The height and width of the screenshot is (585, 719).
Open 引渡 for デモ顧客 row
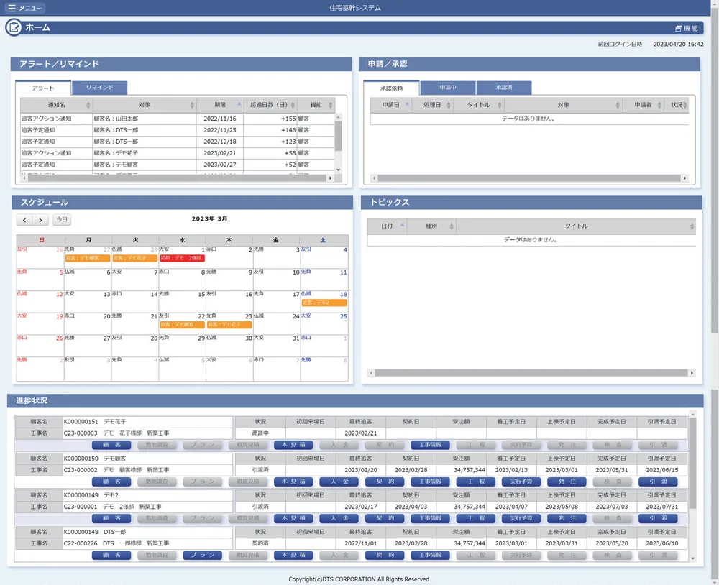tap(658, 482)
